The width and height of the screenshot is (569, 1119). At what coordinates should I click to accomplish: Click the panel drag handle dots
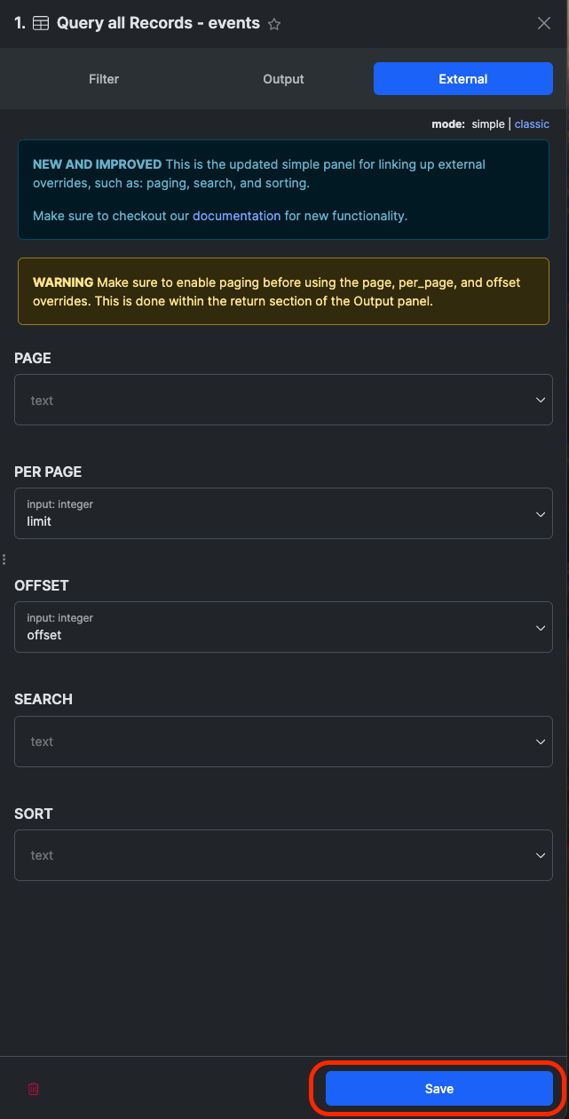pos(4,559)
